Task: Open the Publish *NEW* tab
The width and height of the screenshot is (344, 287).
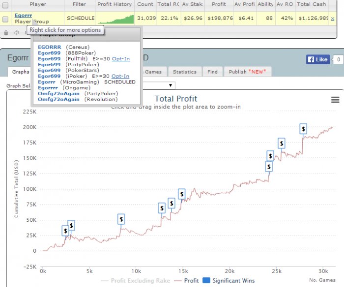Action: click(x=247, y=72)
